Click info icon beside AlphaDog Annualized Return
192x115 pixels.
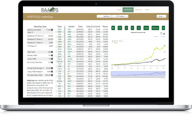[52, 30]
